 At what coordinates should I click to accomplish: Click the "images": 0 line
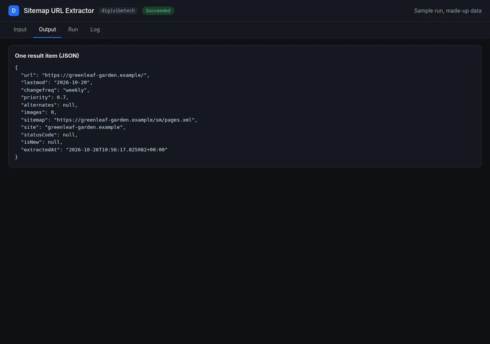coord(39,112)
